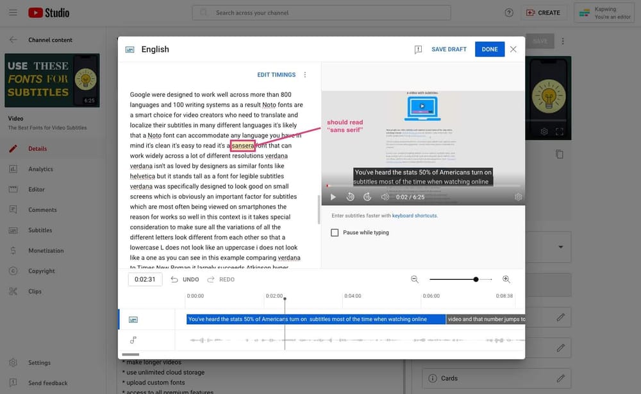This screenshot has height=394, width=641.
Task: Open the kebab menu beside the Save button
Action: pyautogui.click(x=562, y=40)
